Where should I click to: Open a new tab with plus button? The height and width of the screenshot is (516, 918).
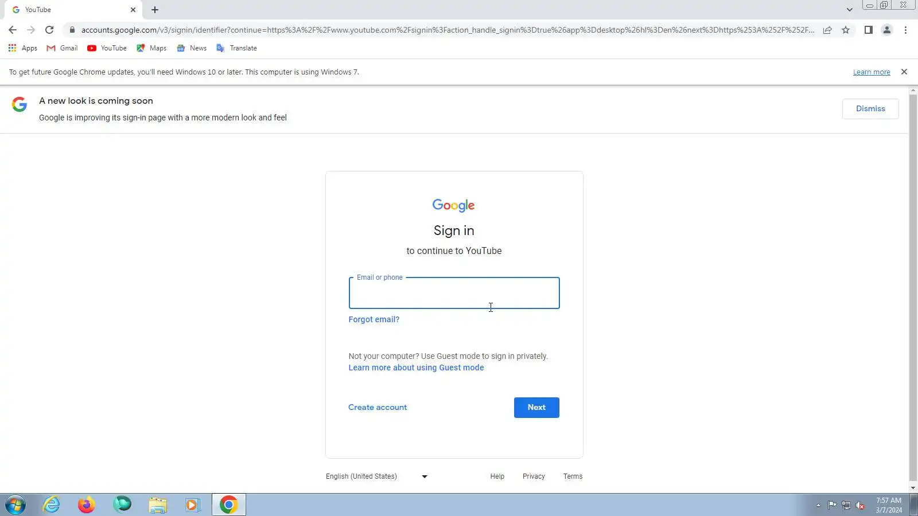coord(155,10)
